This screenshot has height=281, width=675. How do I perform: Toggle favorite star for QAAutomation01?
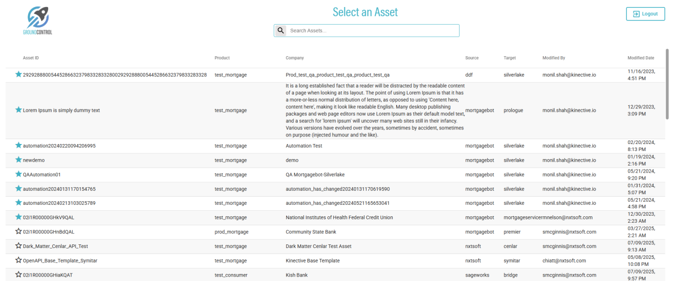click(19, 174)
